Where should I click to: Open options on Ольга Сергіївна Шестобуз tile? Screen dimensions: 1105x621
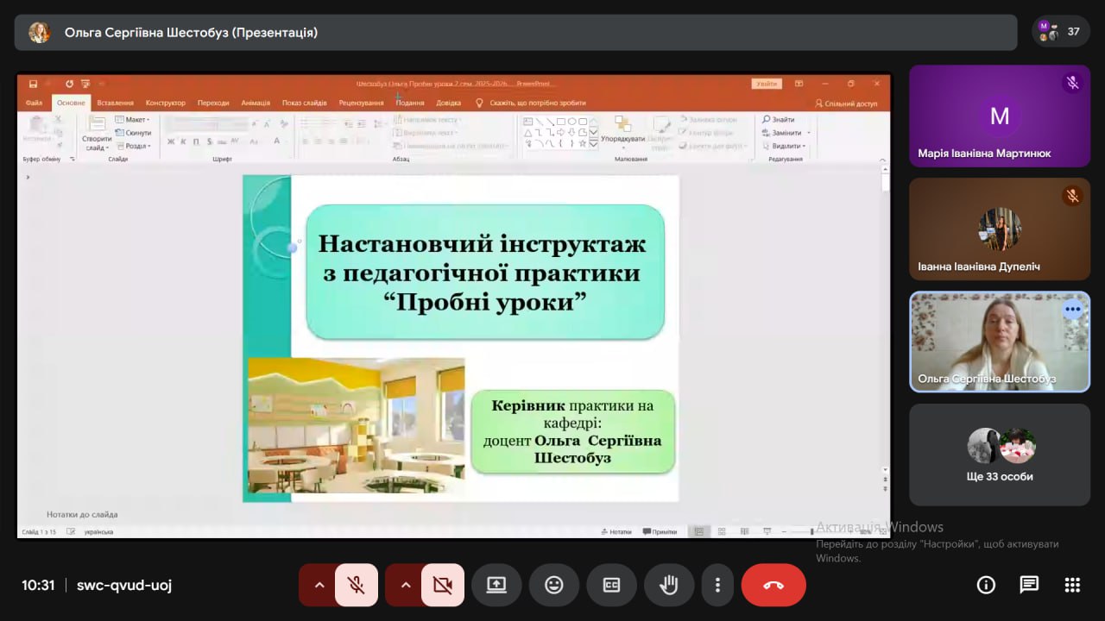coord(1072,309)
